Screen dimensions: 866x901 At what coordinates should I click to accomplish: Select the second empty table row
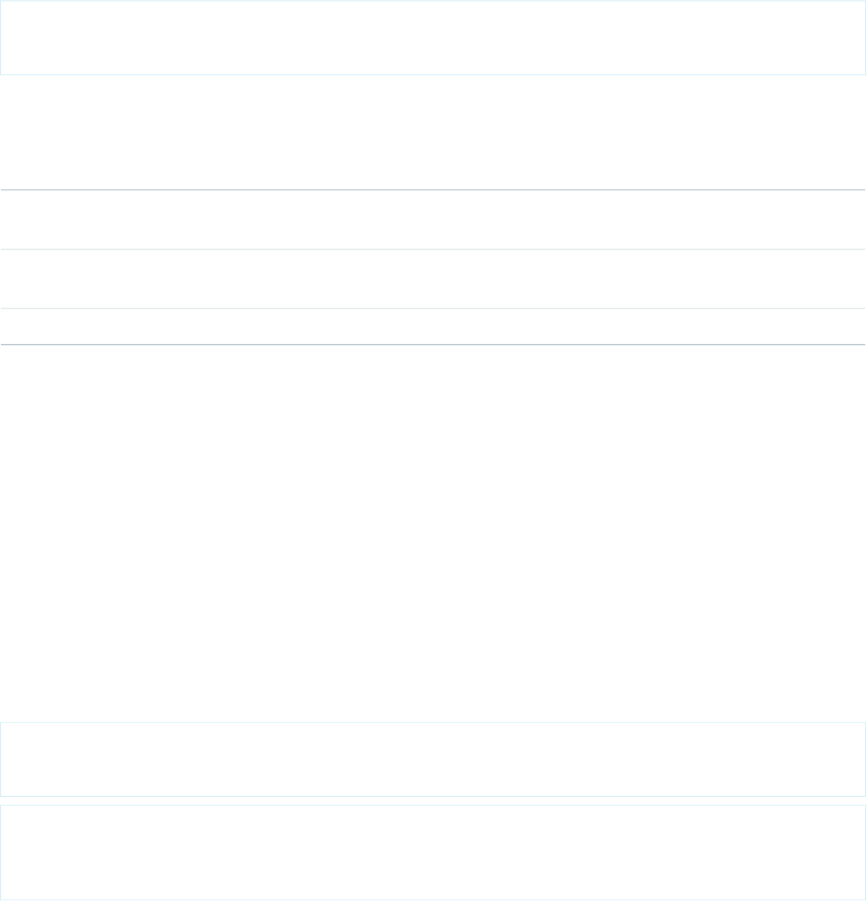(433, 278)
